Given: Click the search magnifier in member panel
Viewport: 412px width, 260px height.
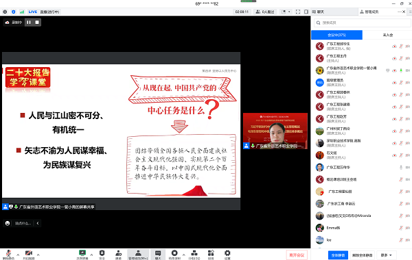Looking at the screenshot, I should point(318,23).
